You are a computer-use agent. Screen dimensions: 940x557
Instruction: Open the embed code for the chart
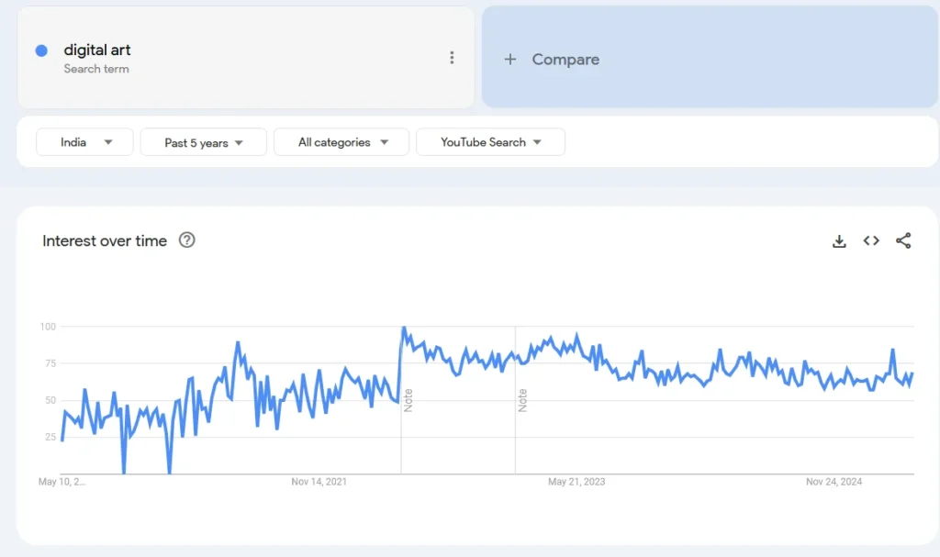click(x=870, y=240)
